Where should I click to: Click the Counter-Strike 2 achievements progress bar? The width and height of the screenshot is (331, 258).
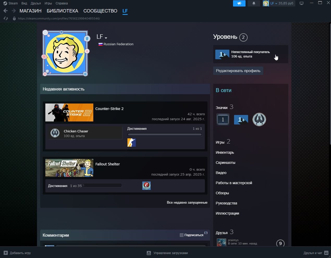click(164, 135)
